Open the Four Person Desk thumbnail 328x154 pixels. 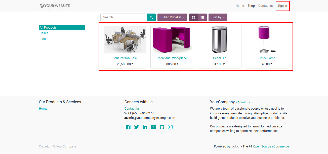[125, 40]
